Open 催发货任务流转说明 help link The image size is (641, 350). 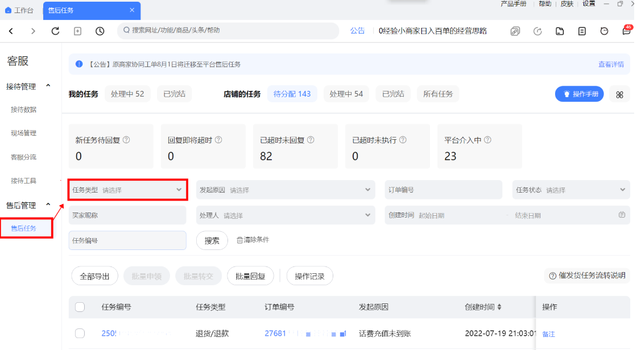click(587, 276)
